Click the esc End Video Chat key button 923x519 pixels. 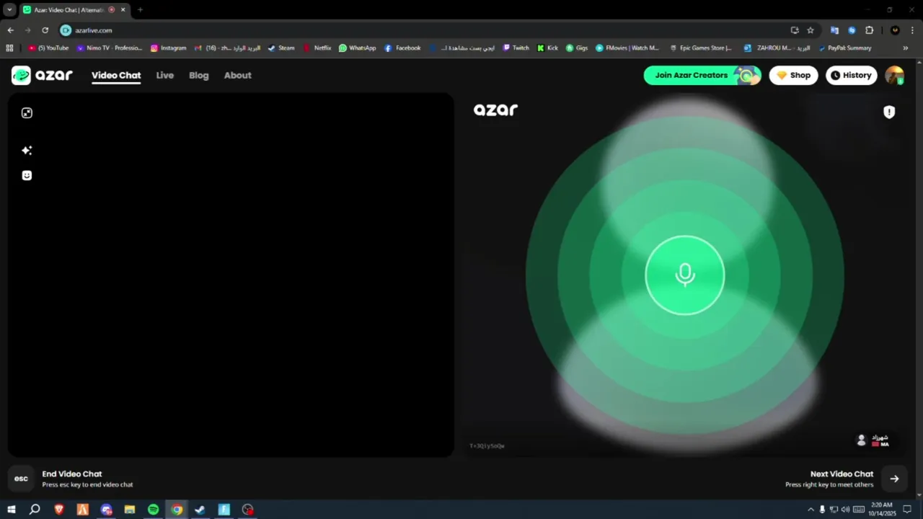pos(22,479)
